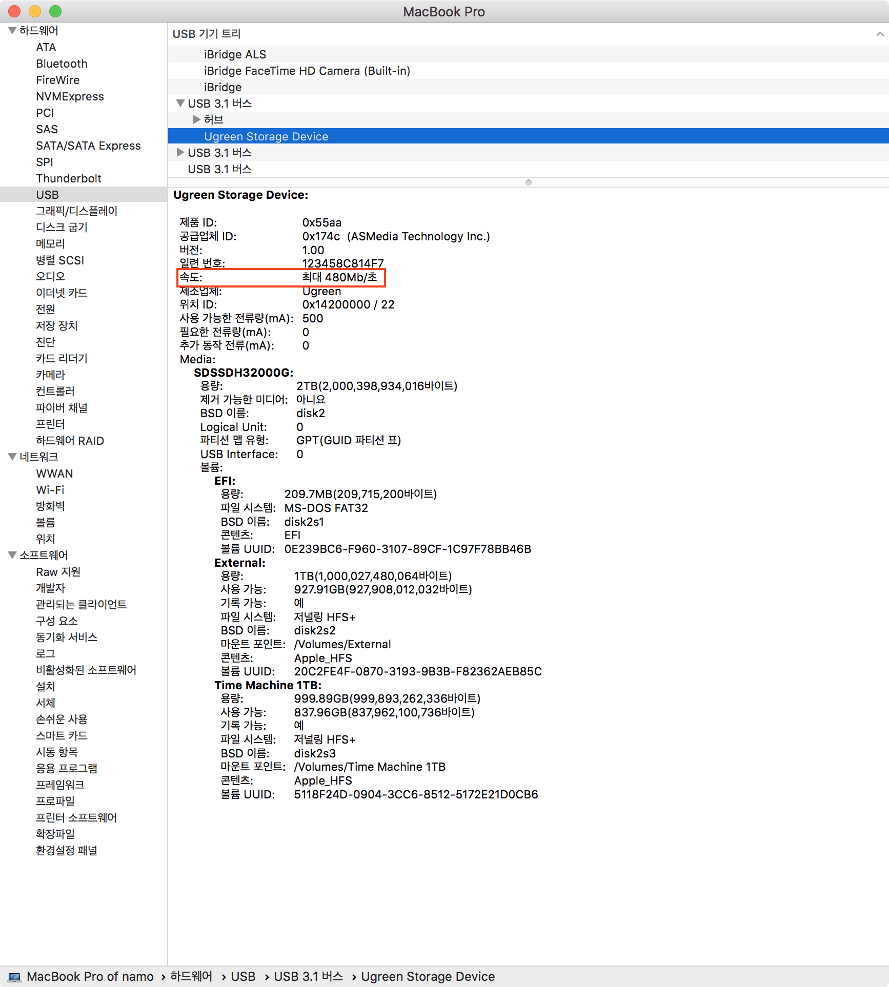This screenshot has width=889, height=987.
Task: Collapse the first USB 3.1 버스 triangle
Action: click(180, 104)
